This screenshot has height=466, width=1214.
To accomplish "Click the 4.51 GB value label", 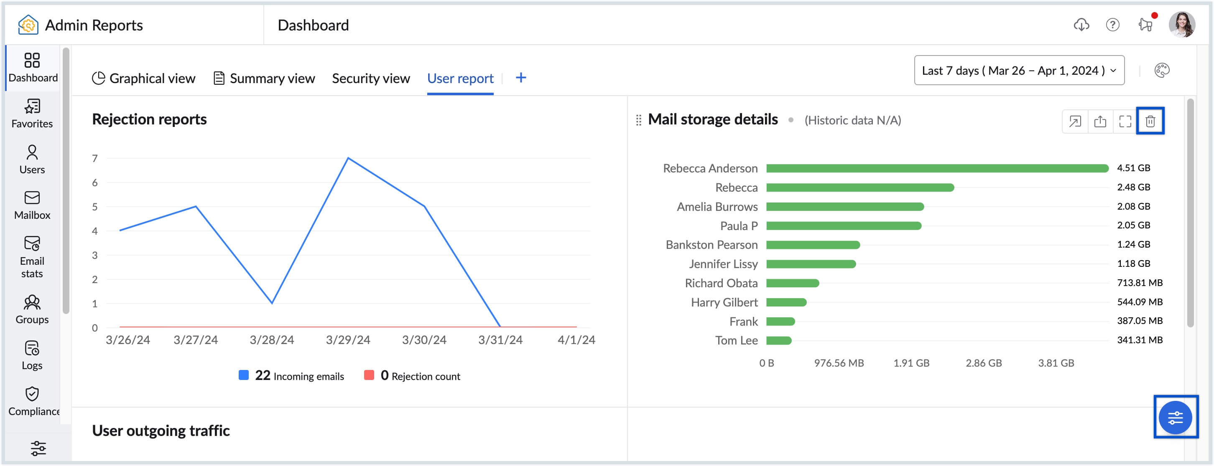I will 1133,168.
